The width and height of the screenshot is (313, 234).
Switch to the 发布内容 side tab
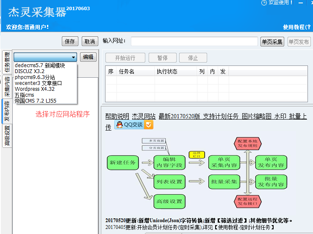point(7,111)
